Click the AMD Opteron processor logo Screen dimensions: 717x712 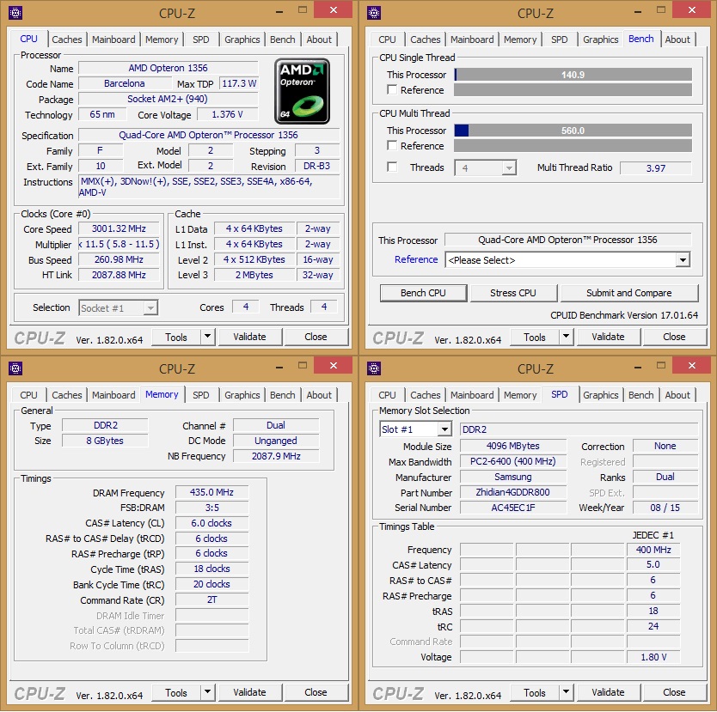point(302,91)
